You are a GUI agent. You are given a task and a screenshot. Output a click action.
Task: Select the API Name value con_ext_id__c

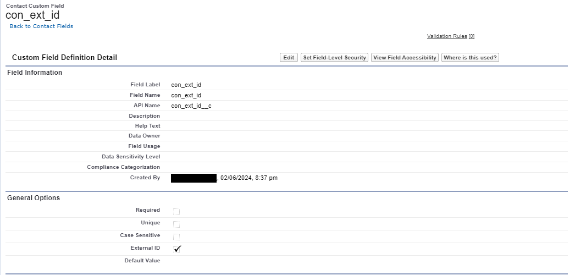pyautogui.click(x=191, y=106)
